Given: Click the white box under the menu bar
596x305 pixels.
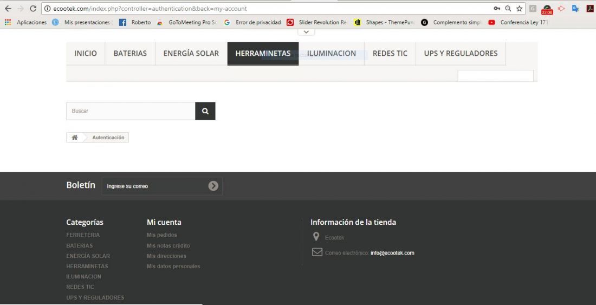Looking at the screenshot, I should [x=495, y=76].
